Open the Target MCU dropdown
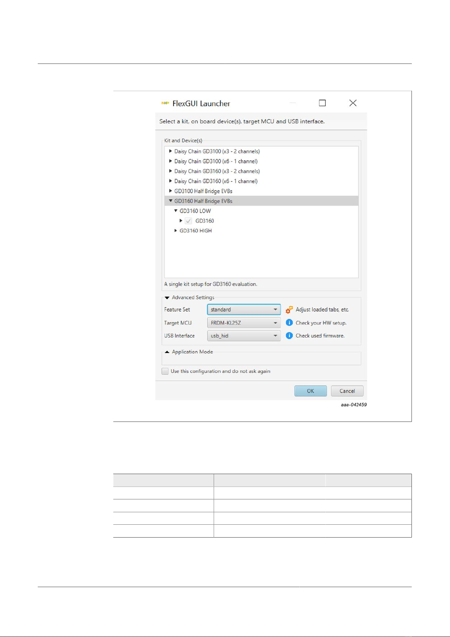This screenshot has height=637, width=450. 244,323
